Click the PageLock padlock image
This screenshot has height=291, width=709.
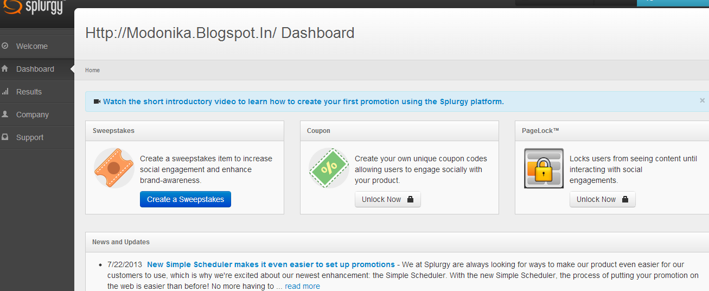point(544,168)
